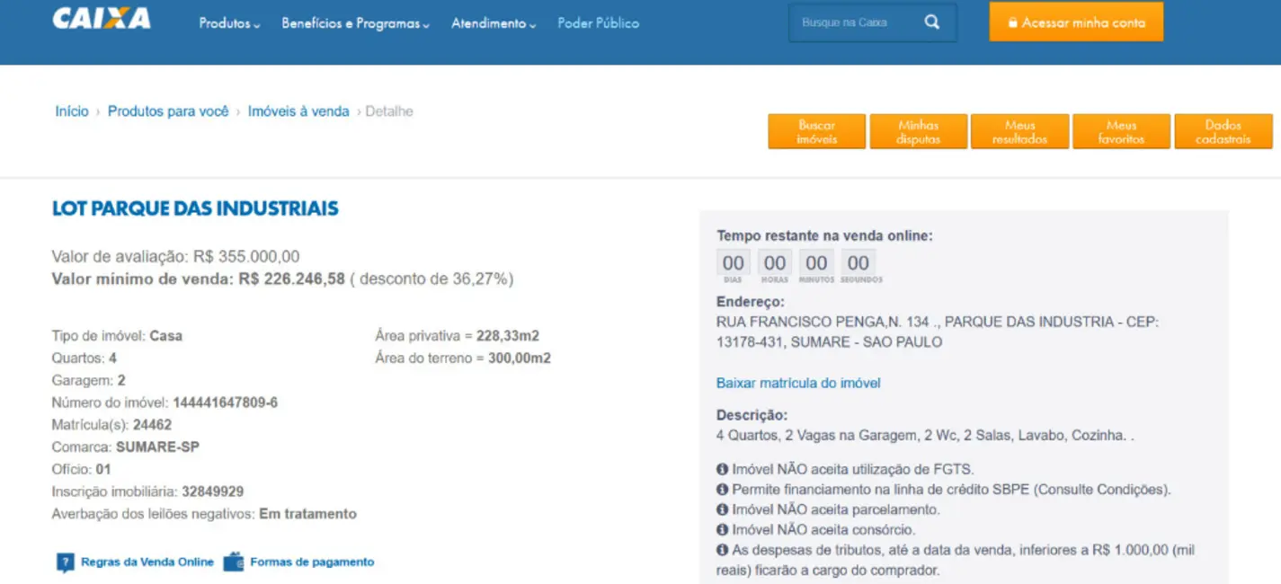Download via Baixar matrícula do imóvel link
This screenshot has width=1281, height=584.
tap(798, 383)
